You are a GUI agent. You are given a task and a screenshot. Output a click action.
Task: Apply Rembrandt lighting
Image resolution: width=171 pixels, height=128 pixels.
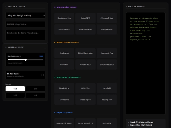(64, 53)
